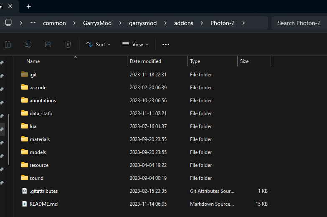Image resolution: width=327 pixels, height=217 pixels.
Task: Click the data_static folder name
Action: tap(41, 114)
